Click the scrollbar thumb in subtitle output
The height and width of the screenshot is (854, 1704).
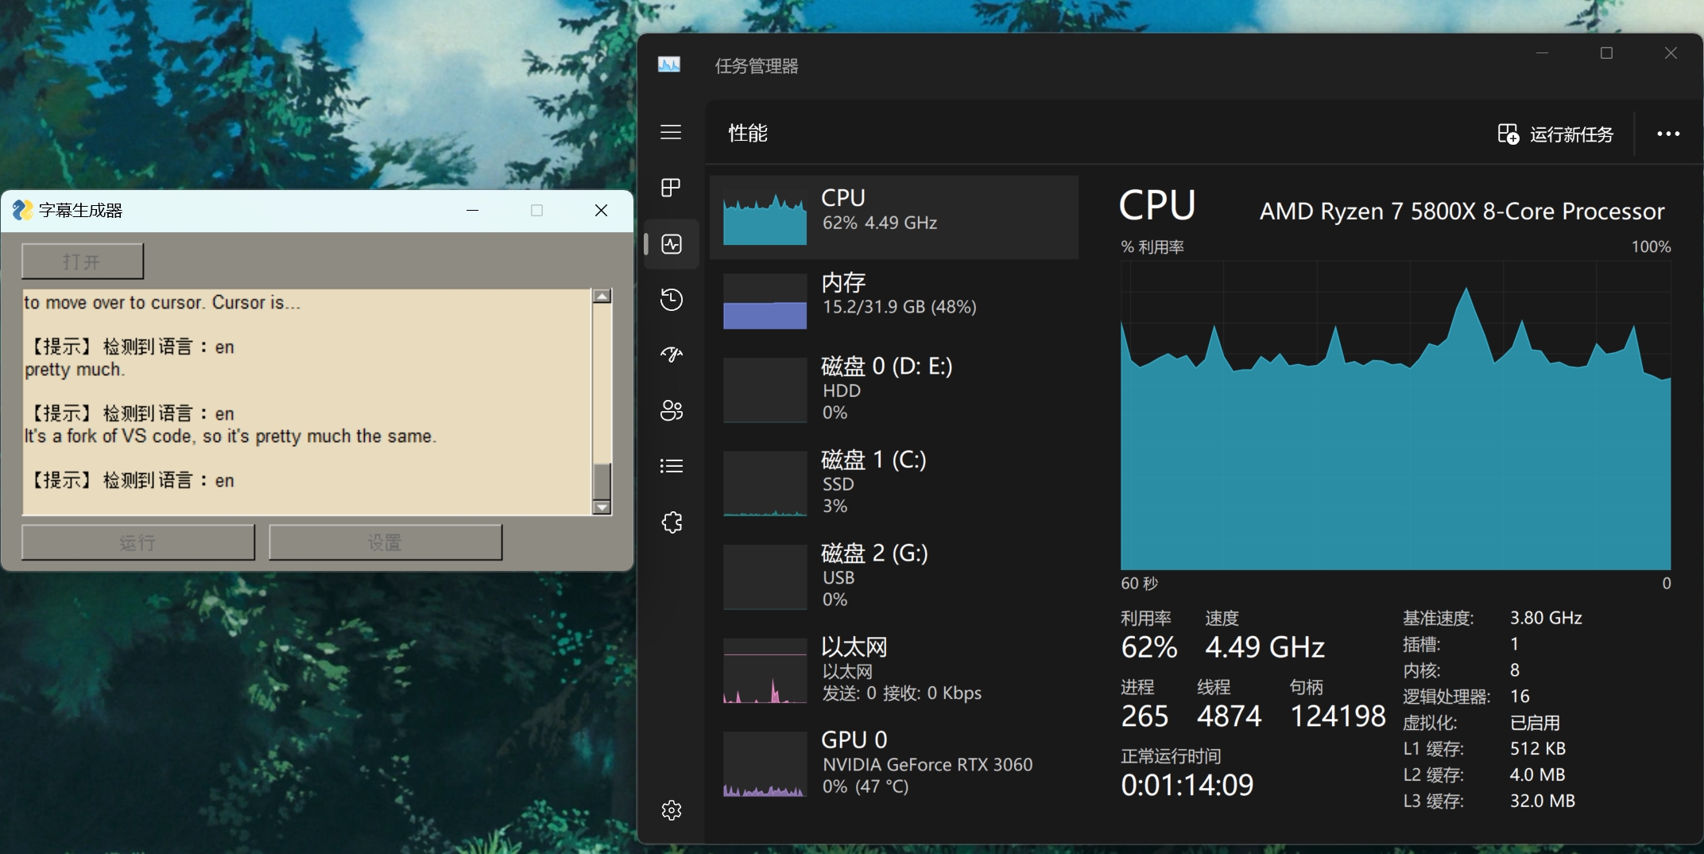[x=602, y=480]
